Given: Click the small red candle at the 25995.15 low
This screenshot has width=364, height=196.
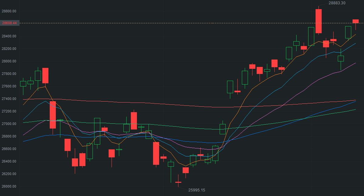Looking at the screenshot, I should point(178,182).
